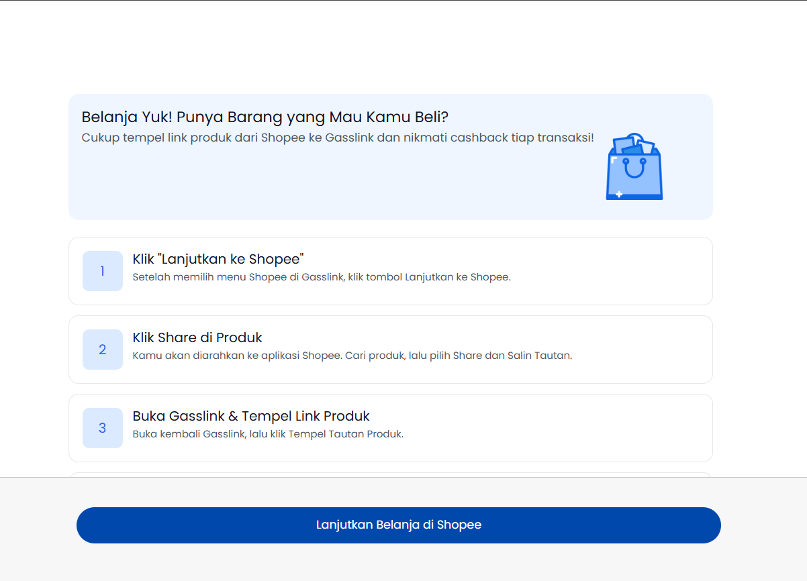The image size is (807, 581).
Task: Select the 'Klik "Lanjutkan ke Shopee"' step title
Action: (x=218, y=259)
